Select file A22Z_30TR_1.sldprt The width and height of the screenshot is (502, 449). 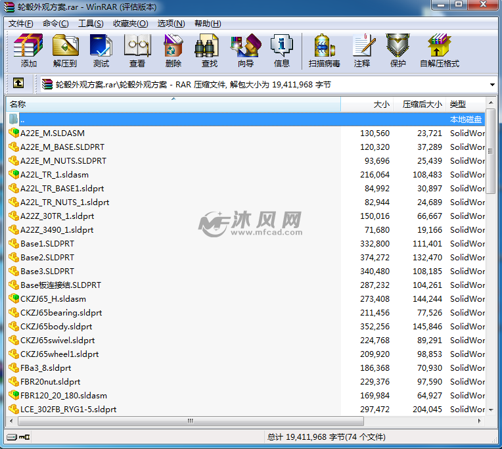tap(57, 216)
